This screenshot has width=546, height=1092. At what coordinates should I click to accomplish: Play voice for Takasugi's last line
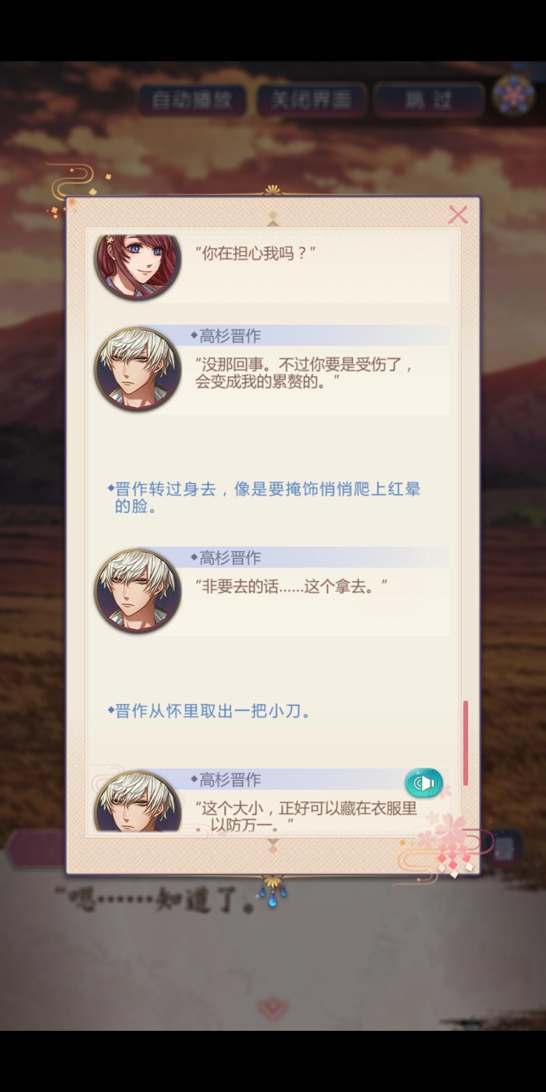(x=424, y=783)
